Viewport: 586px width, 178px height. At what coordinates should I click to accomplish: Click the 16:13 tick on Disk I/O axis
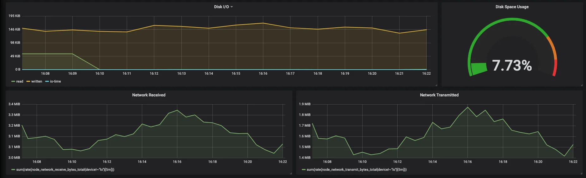coord(181,73)
